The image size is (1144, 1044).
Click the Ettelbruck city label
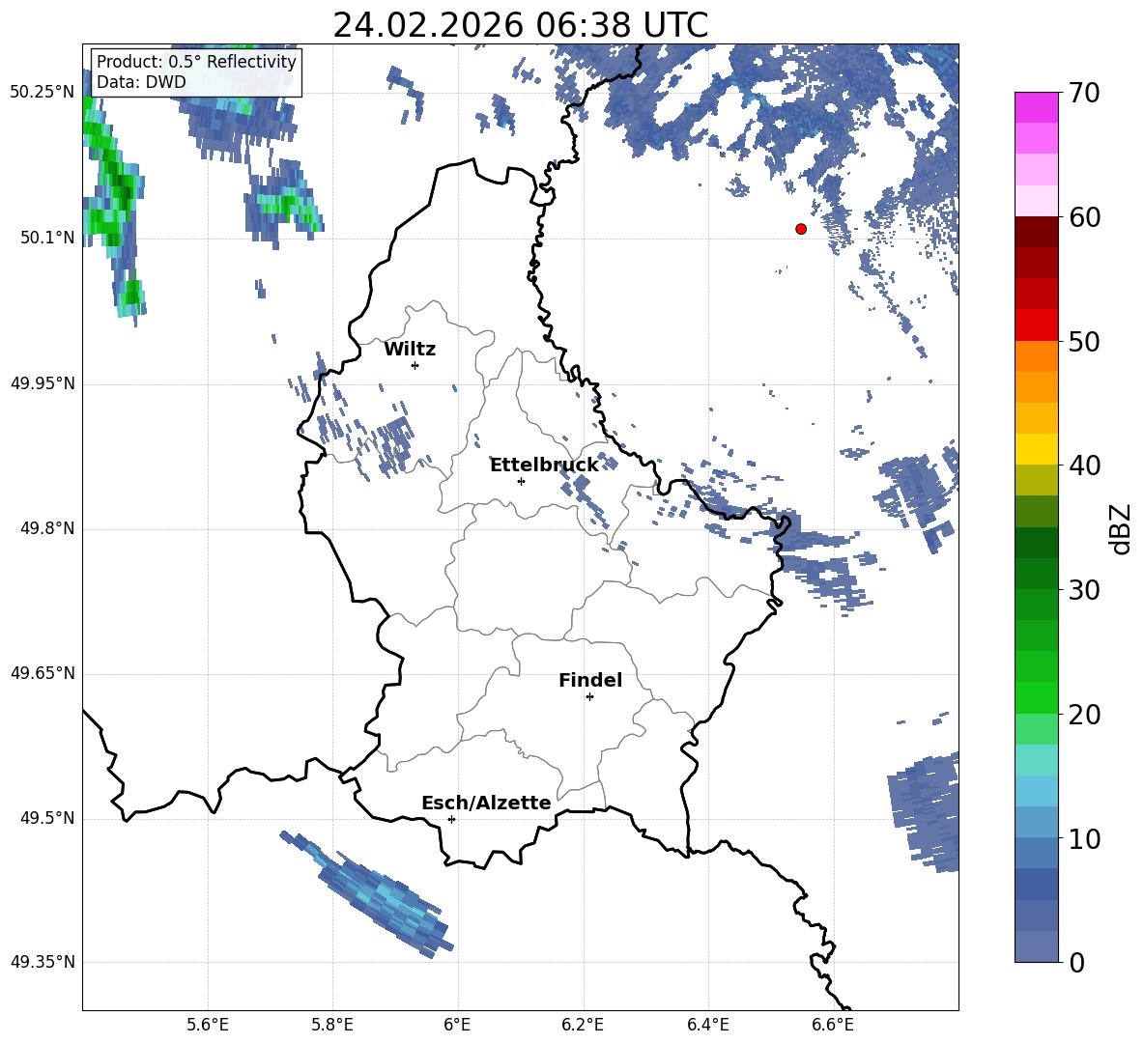coord(544,465)
